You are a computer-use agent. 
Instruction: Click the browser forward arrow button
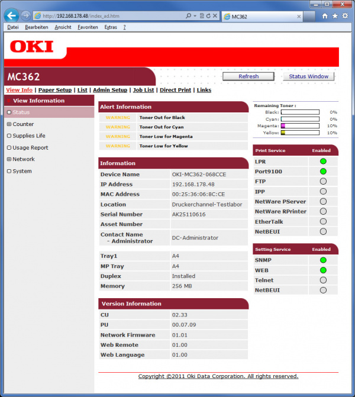coord(25,15)
